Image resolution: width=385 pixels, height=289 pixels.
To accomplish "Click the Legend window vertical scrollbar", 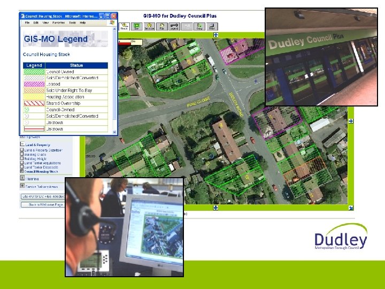I will pos(114,80).
